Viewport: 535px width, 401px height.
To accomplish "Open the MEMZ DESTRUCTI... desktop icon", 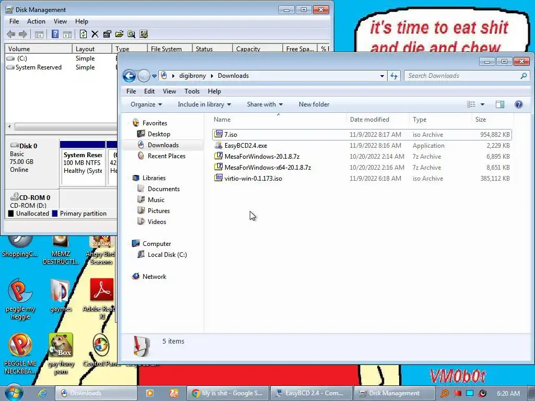I will (x=61, y=251).
